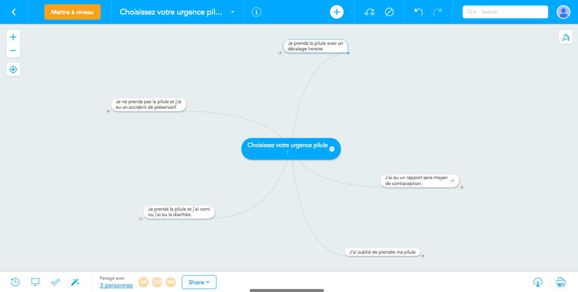Viewport: 578px width, 292px height.
Task: Select the rapport sans moyen de contraception topic
Action: point(420,180)
